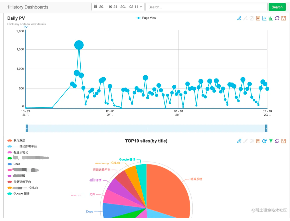Image resolution: width=290 pixels, height=221 pixels.
Task: Click the middle of the zoom range bar
Action: [147, 129]
